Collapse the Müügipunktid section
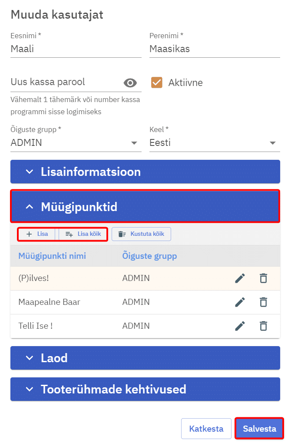The width and height of the screenshot is (291, 446). point(145,207)
